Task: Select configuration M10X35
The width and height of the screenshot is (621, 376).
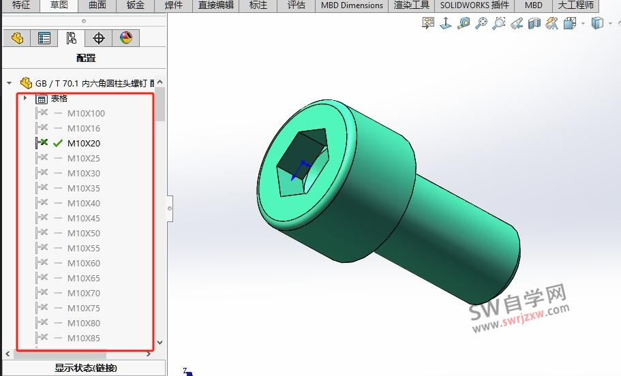Action: (84, 189)
